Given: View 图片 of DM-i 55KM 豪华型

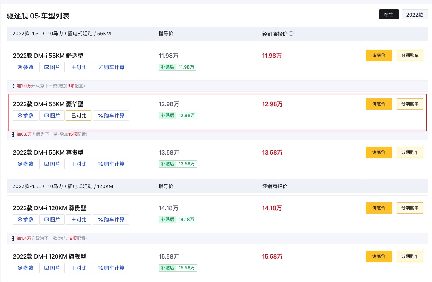Looking at the screenshot, I should pos(52,116).
